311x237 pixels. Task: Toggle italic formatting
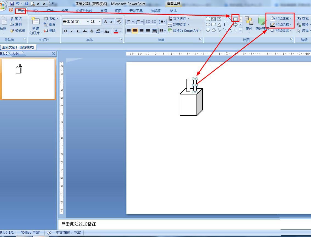point(72,31)
